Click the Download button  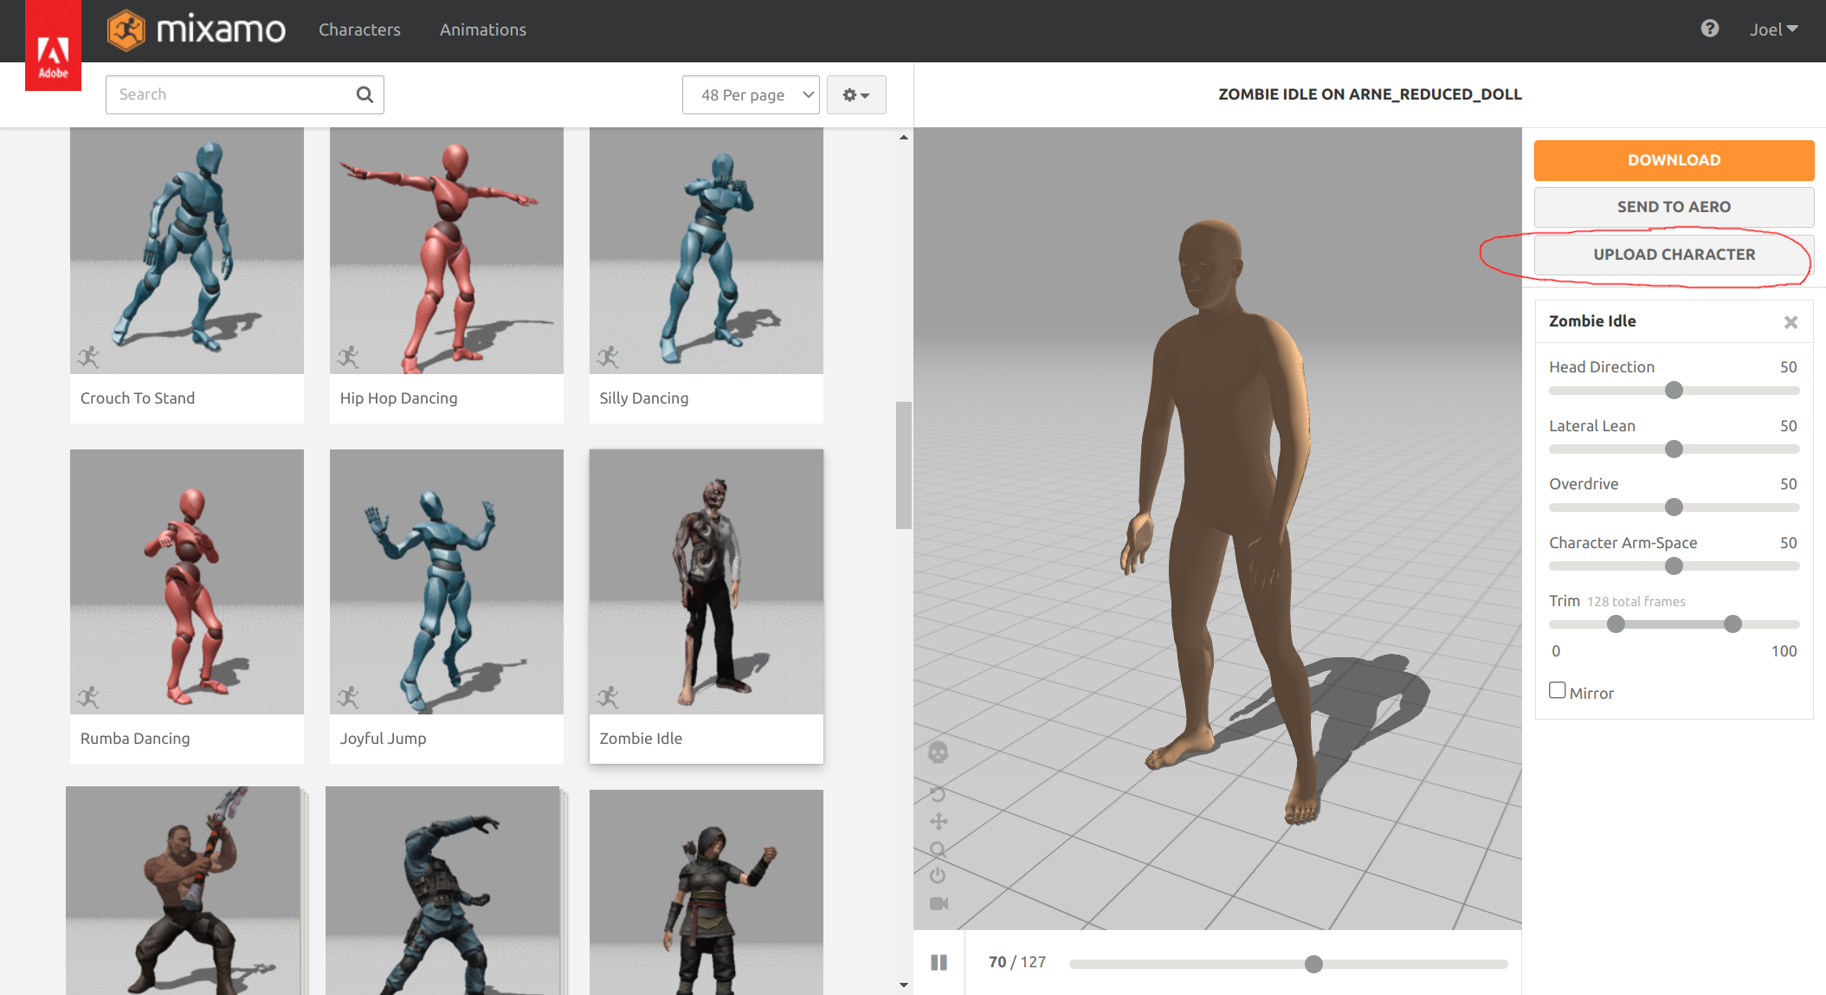(x=1674, y=160)
